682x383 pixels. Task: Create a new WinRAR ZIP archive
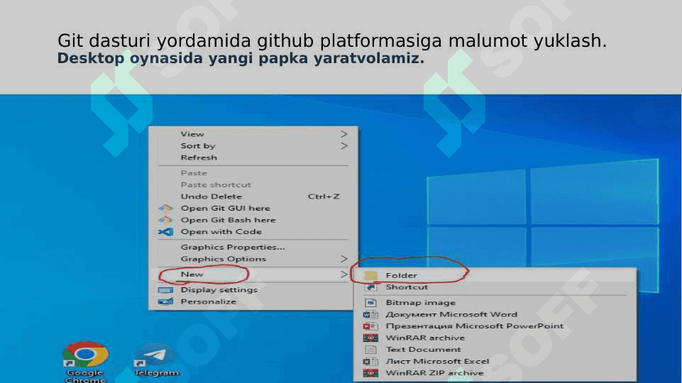point(495,373)
